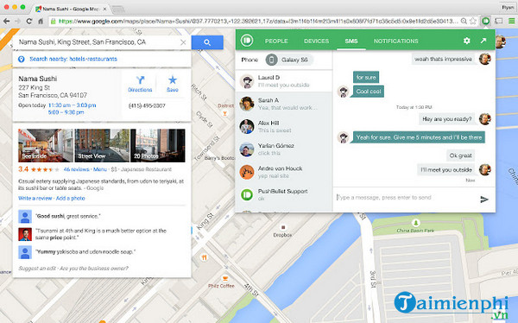Viewport: 518px width, 323px height.
Task: Open the Galaxy S6 phone device selector
Action: (x=289, y=60)
